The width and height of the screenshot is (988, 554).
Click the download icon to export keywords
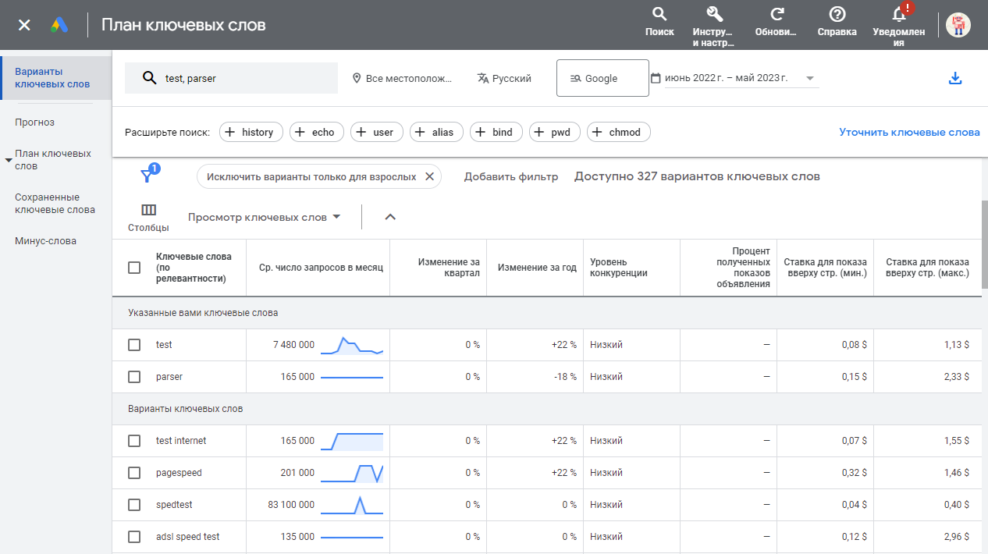point(955,78)
